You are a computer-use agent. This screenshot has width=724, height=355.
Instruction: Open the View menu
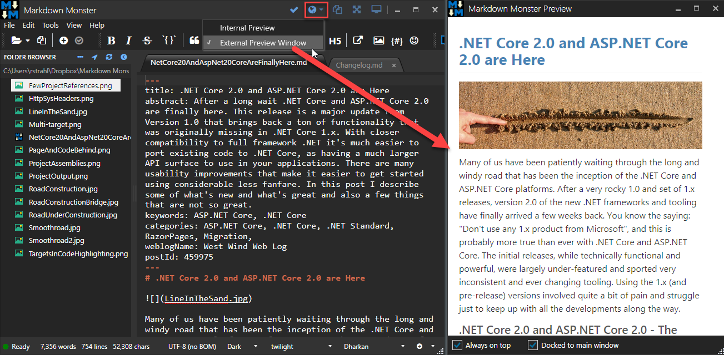click(x=74, y=25)
